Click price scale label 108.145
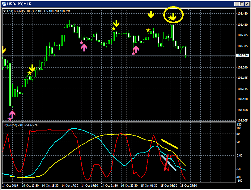The width and height of the screenshot is (251, 190). tap(242, 89)
